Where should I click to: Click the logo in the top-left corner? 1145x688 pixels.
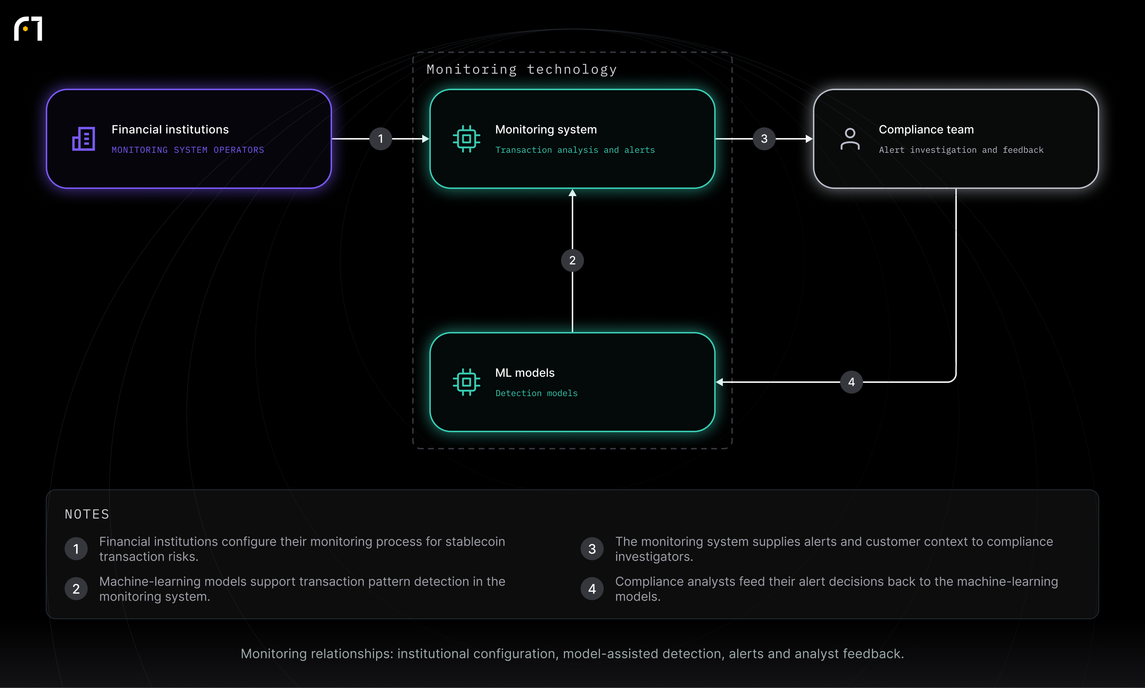(28, 29)
